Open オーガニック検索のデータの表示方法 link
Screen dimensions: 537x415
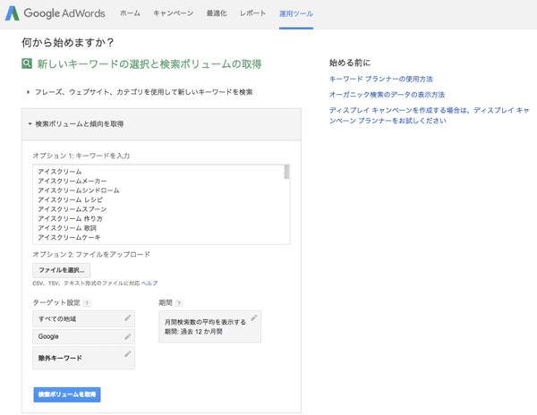[x=387, y=95]
